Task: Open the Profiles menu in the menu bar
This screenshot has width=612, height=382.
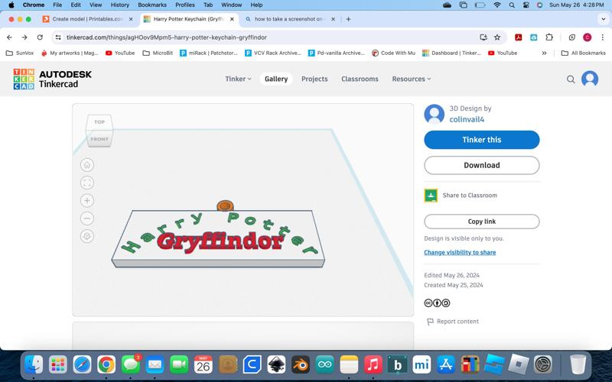Action: tap(184, 5)
